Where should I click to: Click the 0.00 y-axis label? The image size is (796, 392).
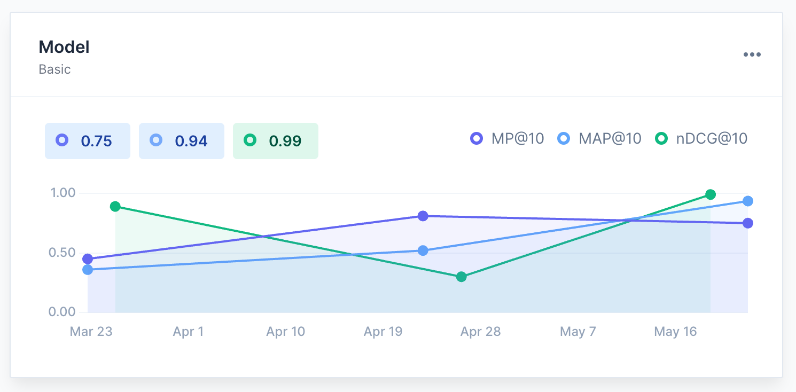(62, 311)
